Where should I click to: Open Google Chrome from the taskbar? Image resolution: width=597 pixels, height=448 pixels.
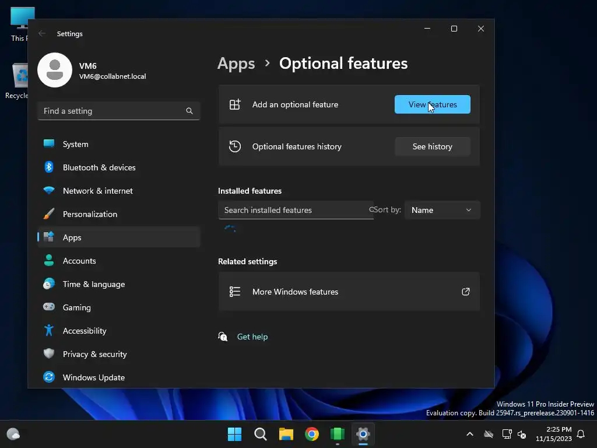click(x=312, y=434)
